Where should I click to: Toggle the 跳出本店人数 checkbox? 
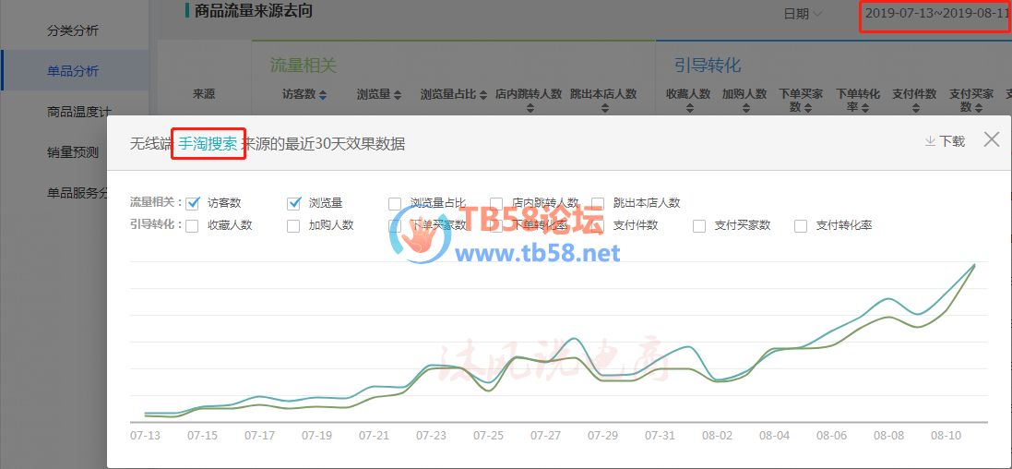[598, 203]
